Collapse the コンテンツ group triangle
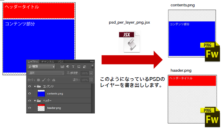 [35, 86]
